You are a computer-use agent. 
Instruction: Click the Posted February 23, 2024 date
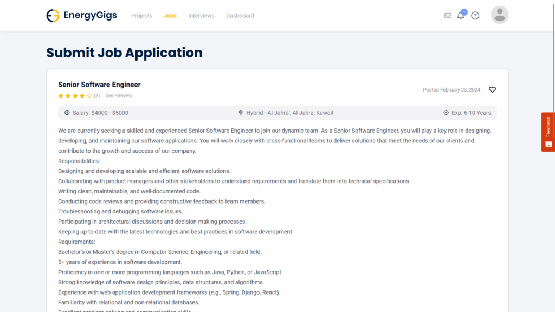(x=451, y=90)
